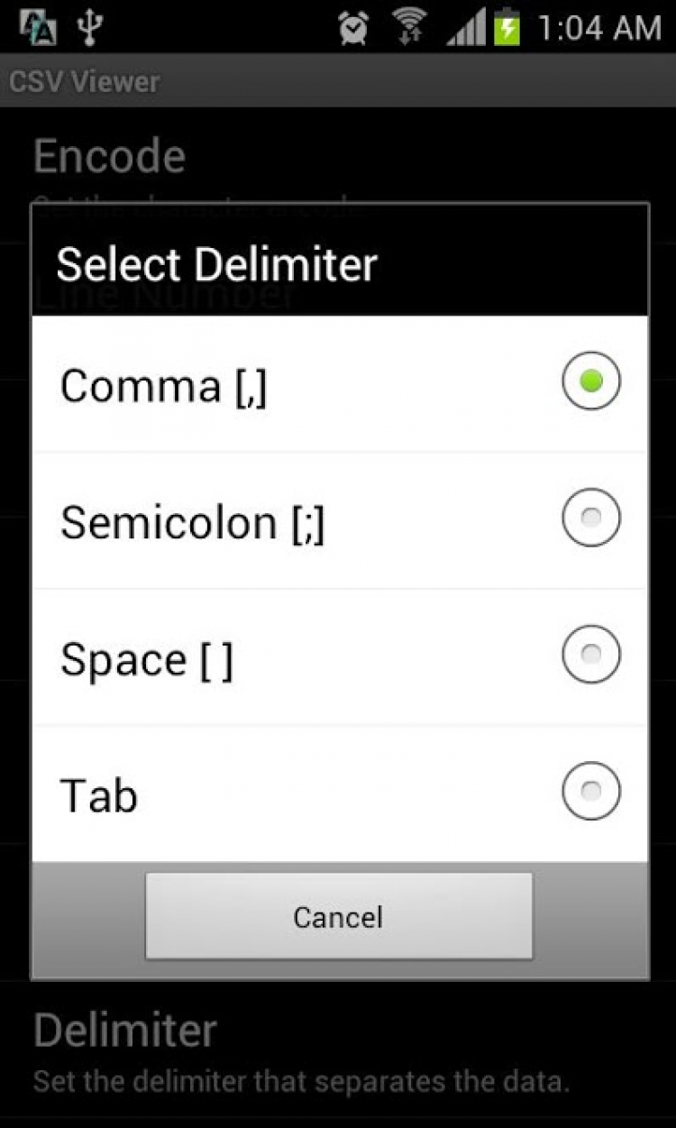Pick the "Tab" delimiter option label
676x1128 pixels.
click(98, 796)
